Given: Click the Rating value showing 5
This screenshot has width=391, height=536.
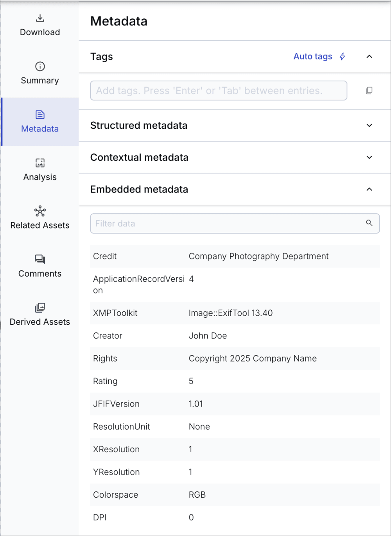Looking at the screenshot, I should [191, 381].
